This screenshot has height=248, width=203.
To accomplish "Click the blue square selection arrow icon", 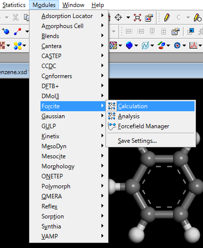I will click(190, 32).
